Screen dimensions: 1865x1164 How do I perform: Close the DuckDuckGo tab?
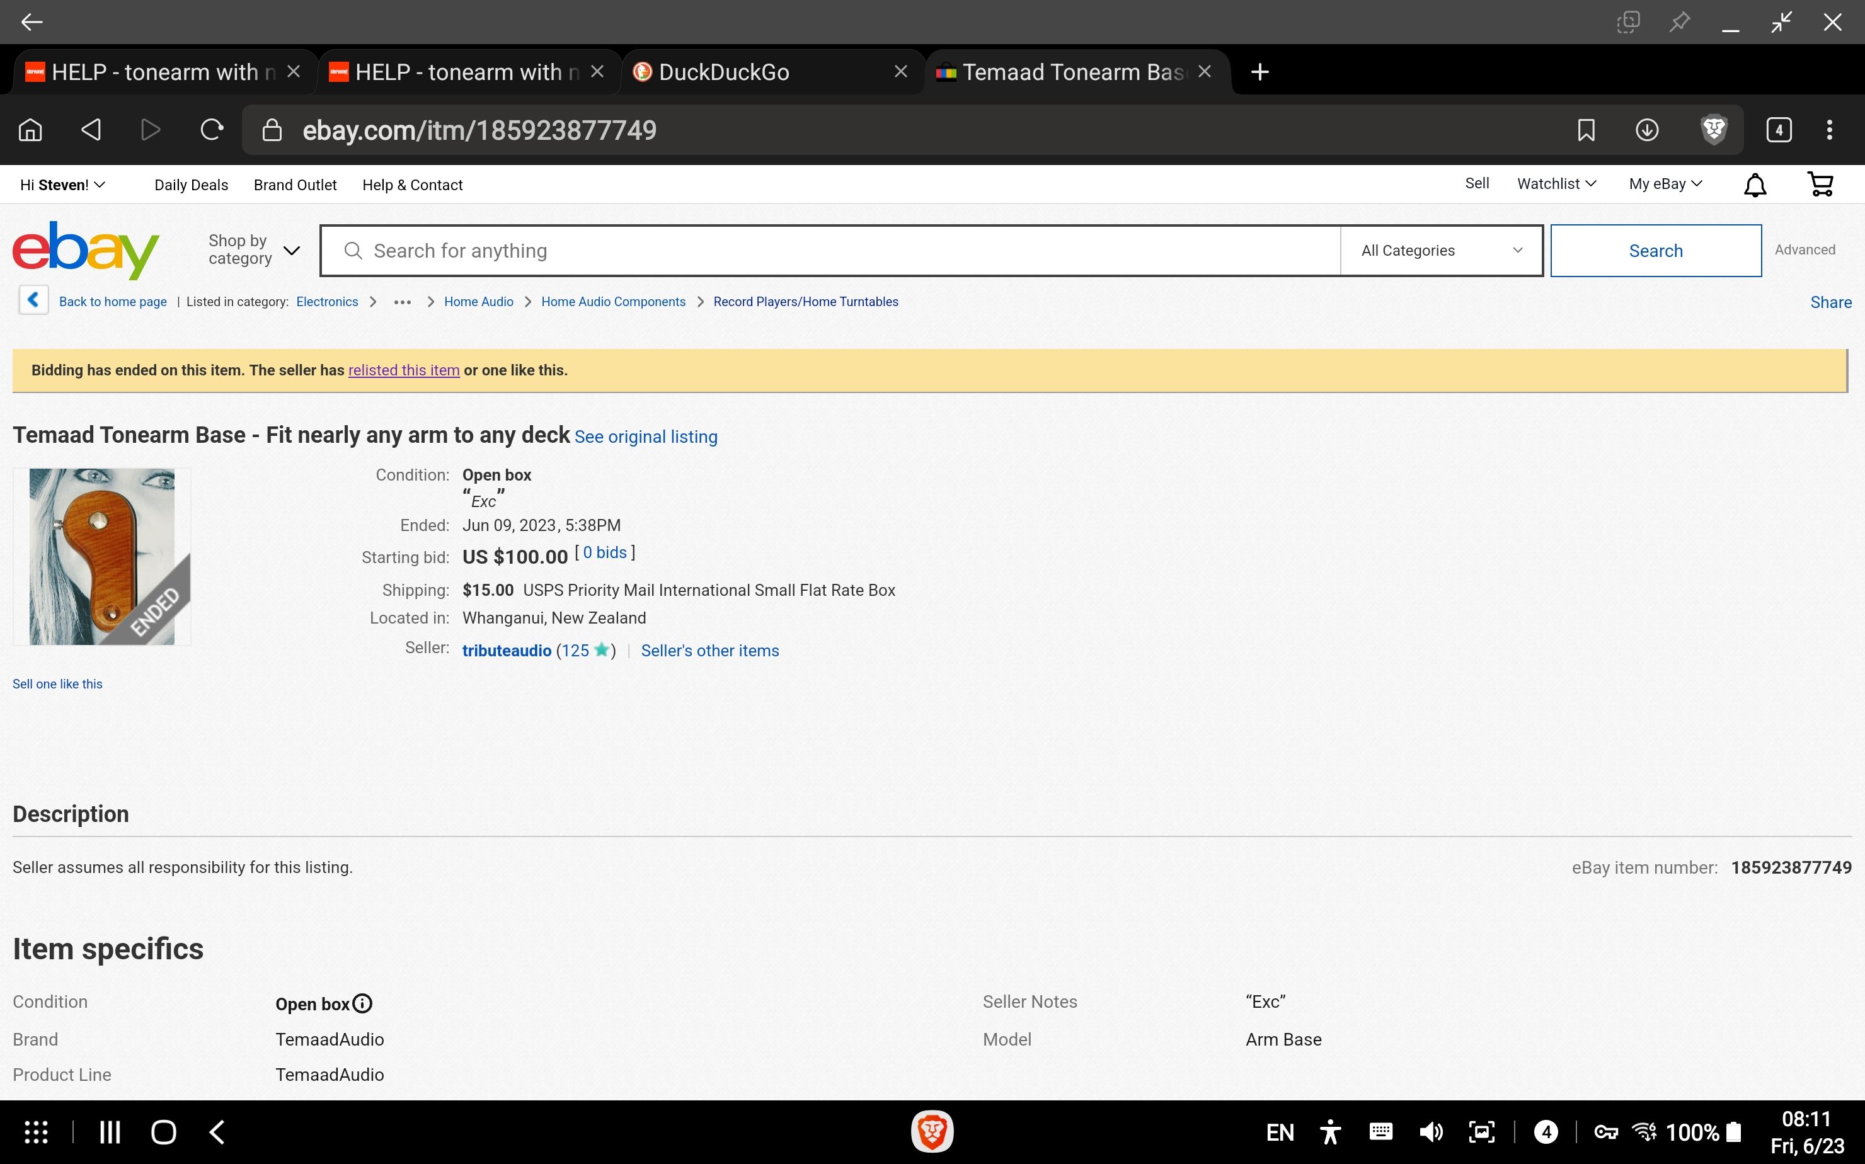pos(900,72)
